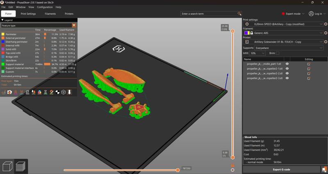Open the Feature type dropdown

[74, 25]
